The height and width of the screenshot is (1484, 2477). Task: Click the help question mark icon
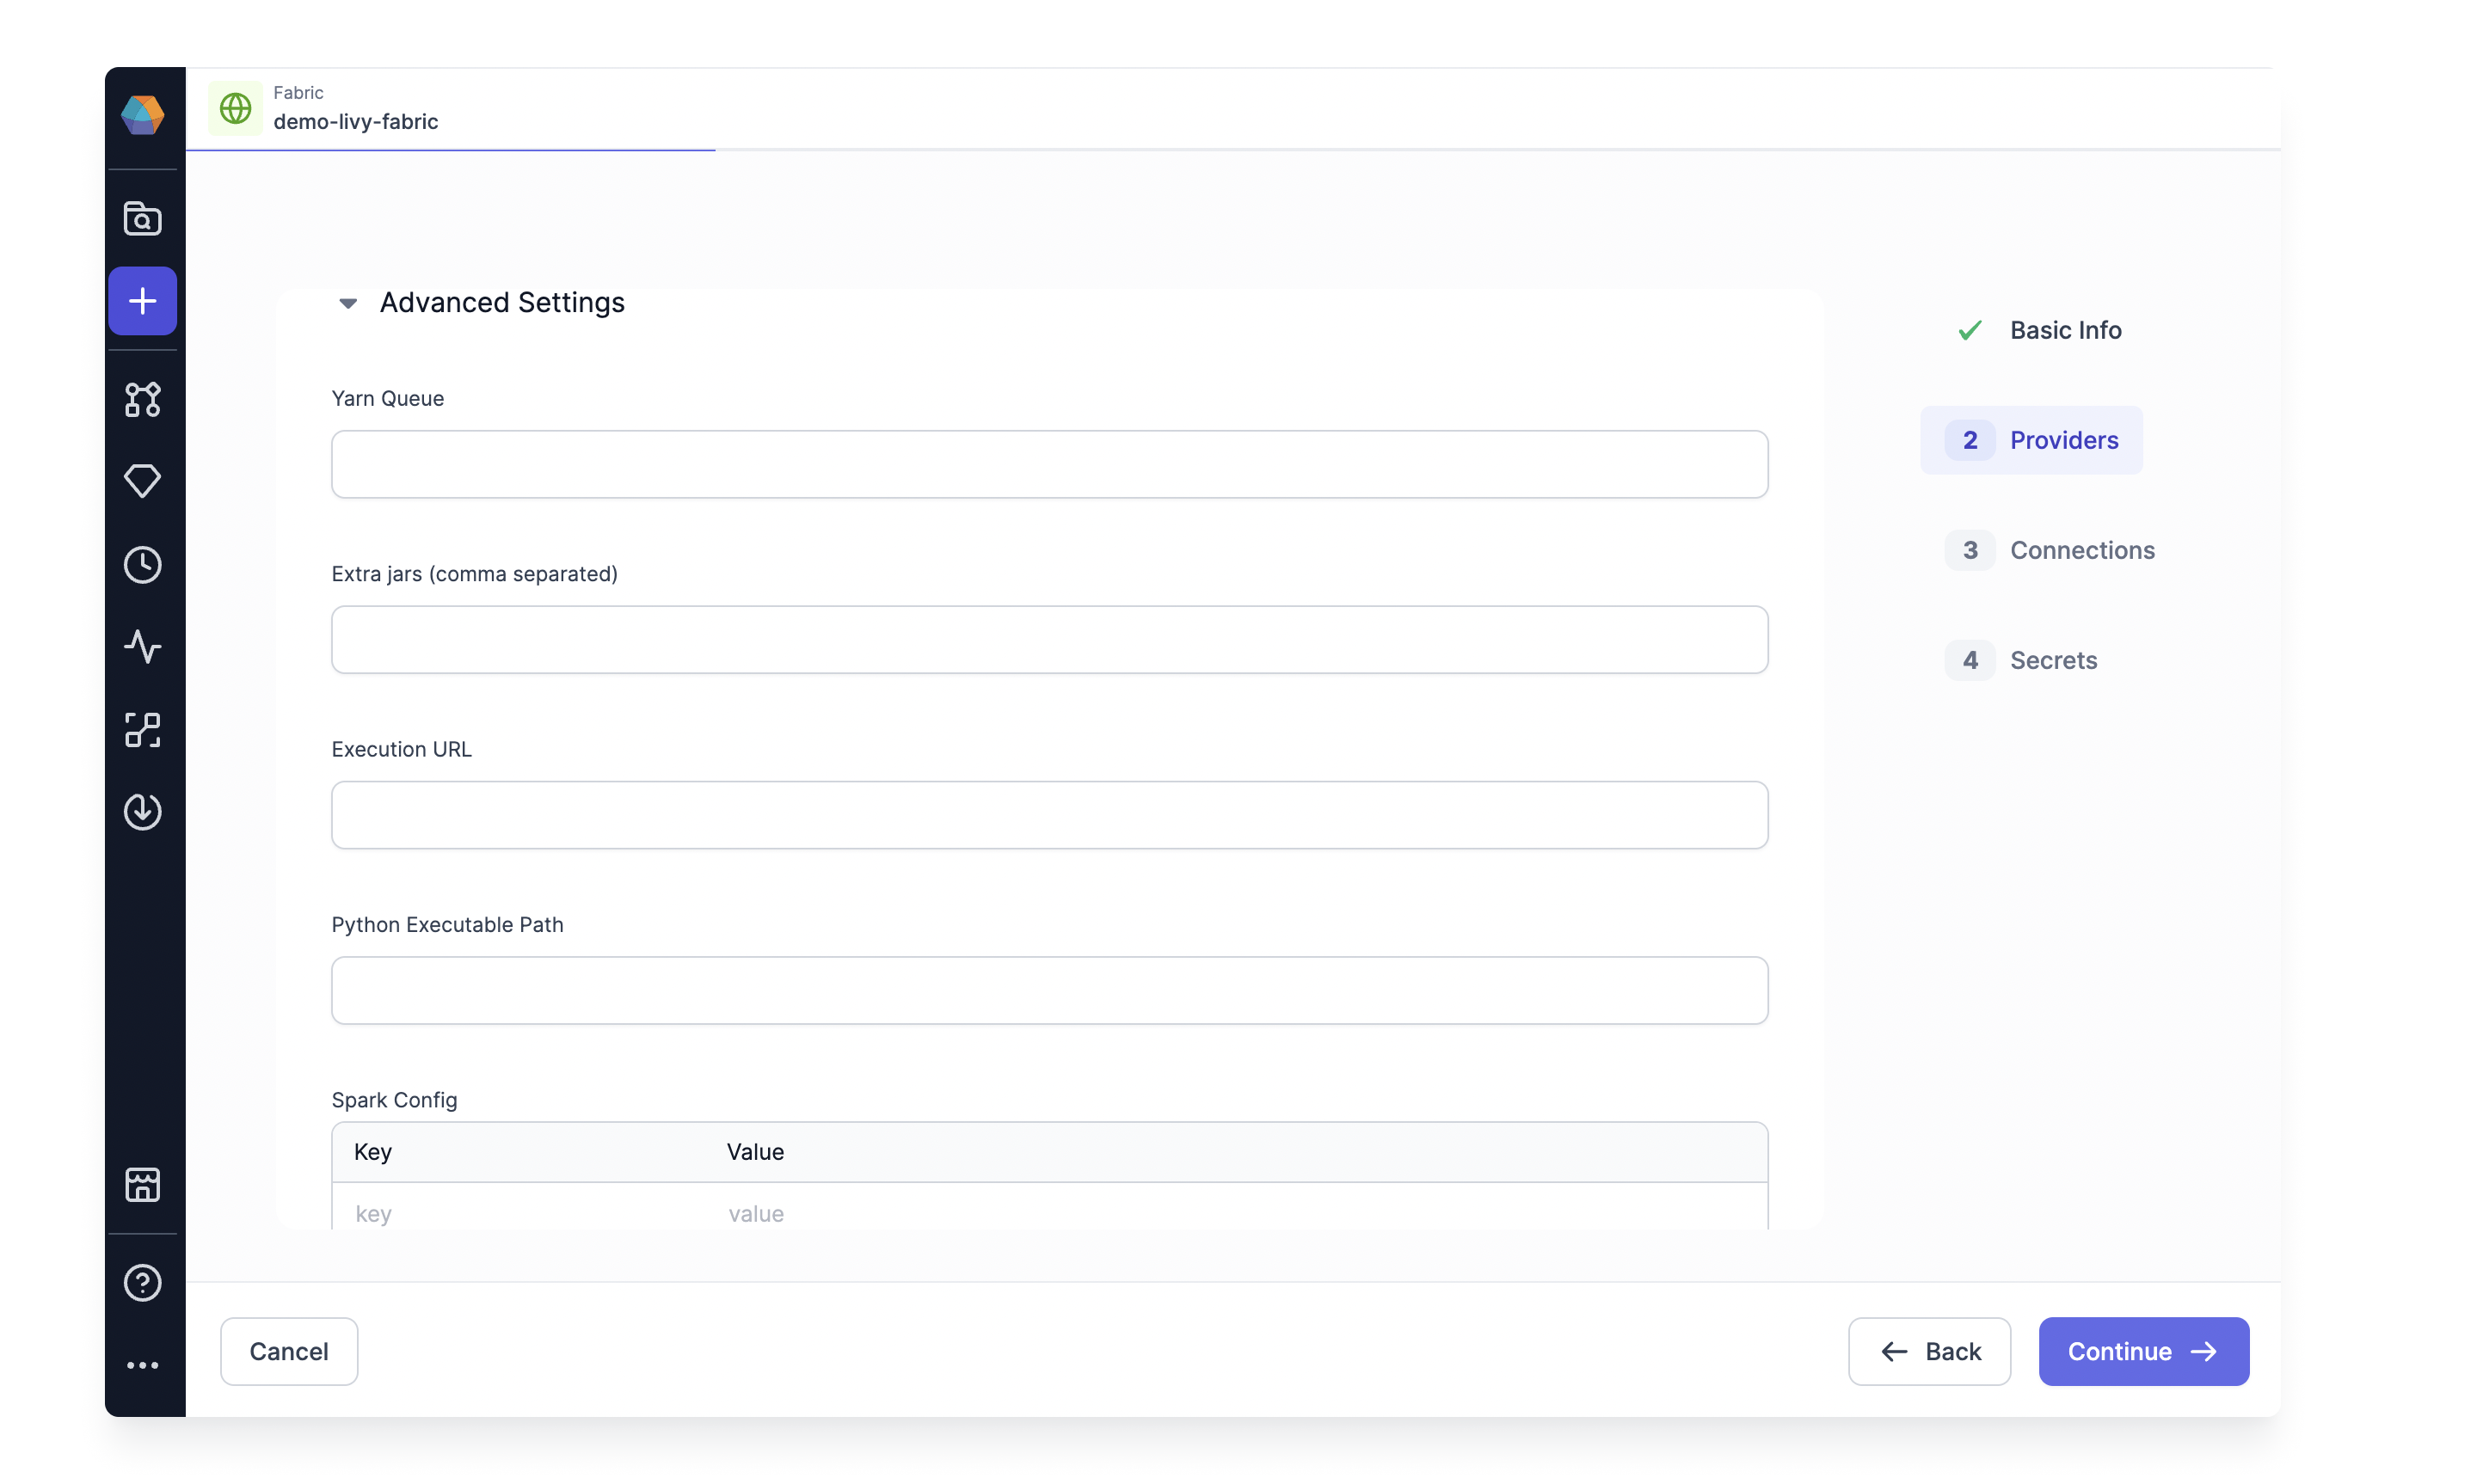[x=143, y=1281]
